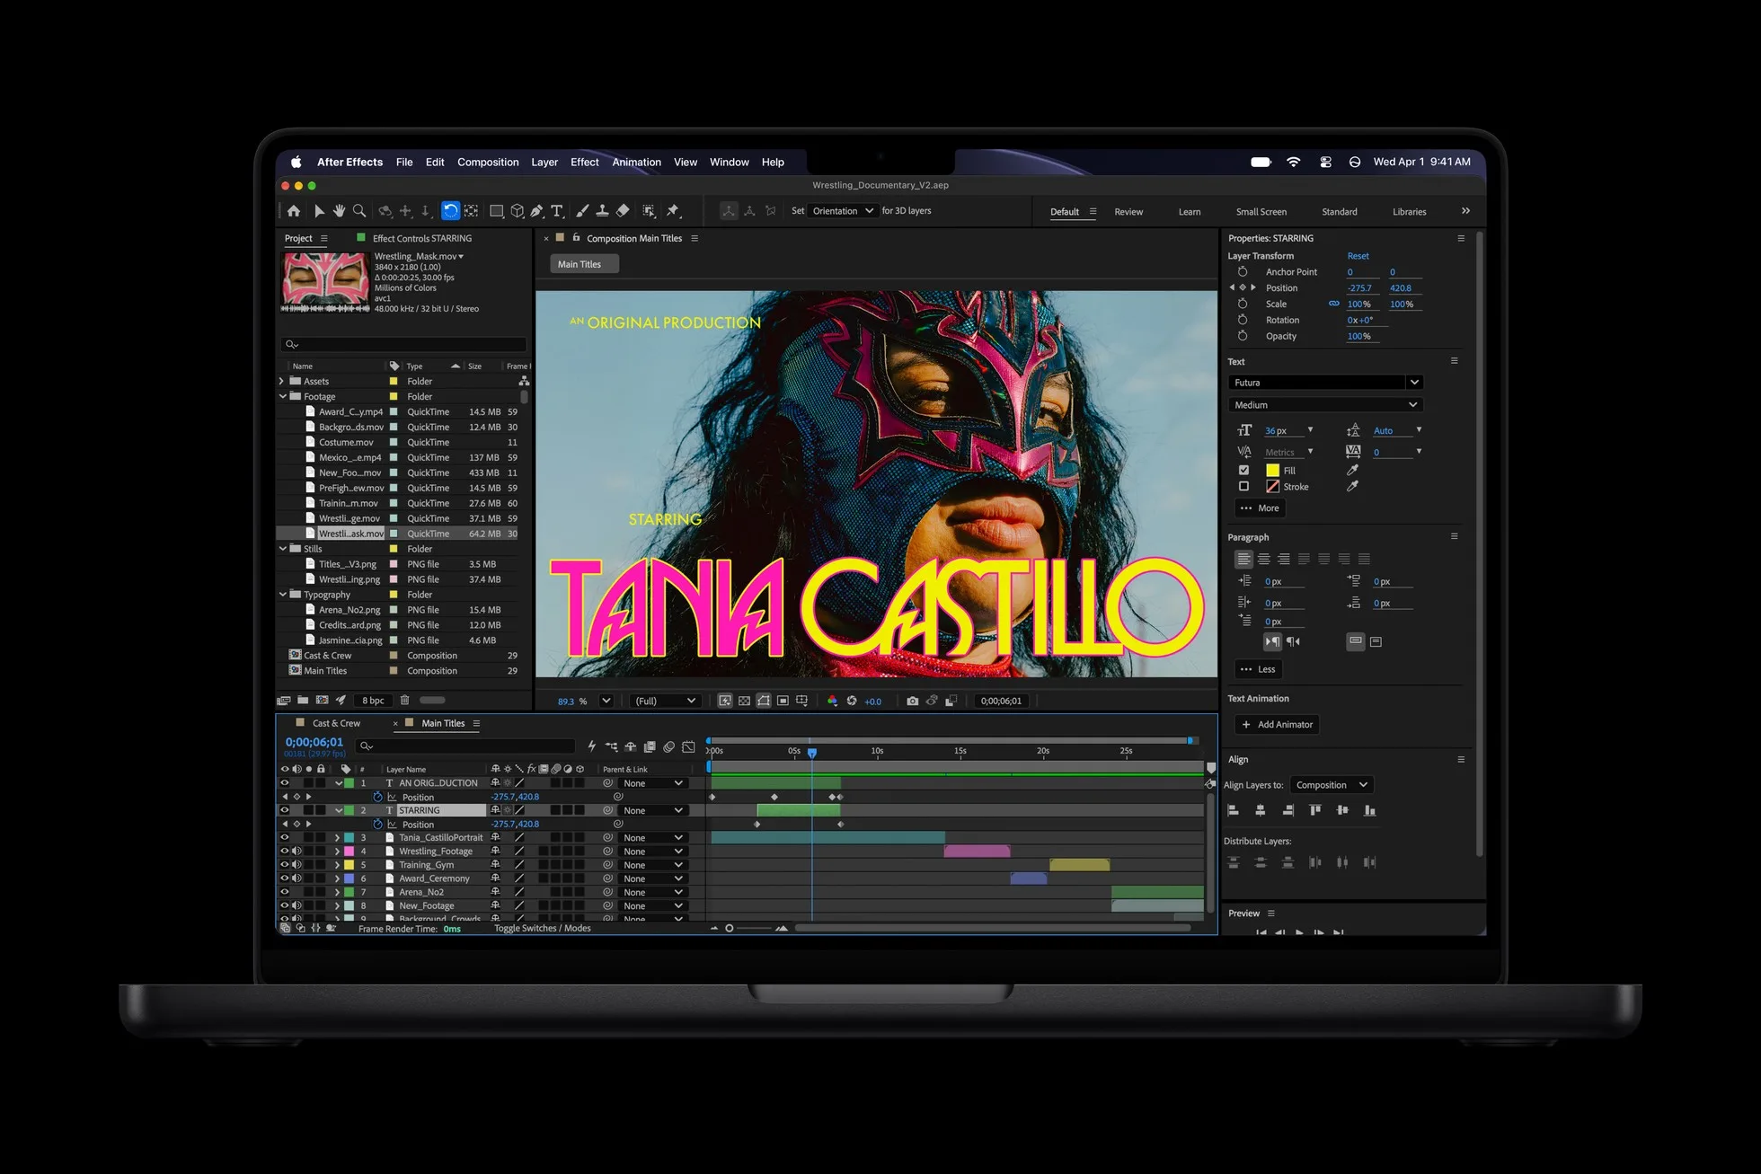
Task: Select the Puppet Pin tool
Action: pos(672,211)
